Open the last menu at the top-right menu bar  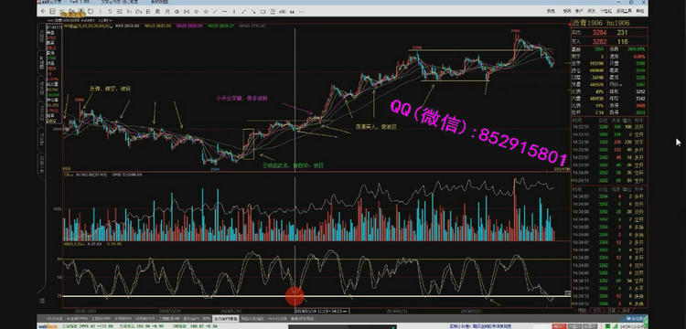tap(640, 11)
